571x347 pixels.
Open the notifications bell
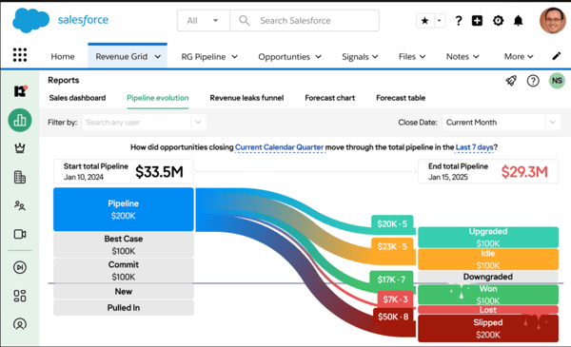pyautogui.click(x=519, y=21)
